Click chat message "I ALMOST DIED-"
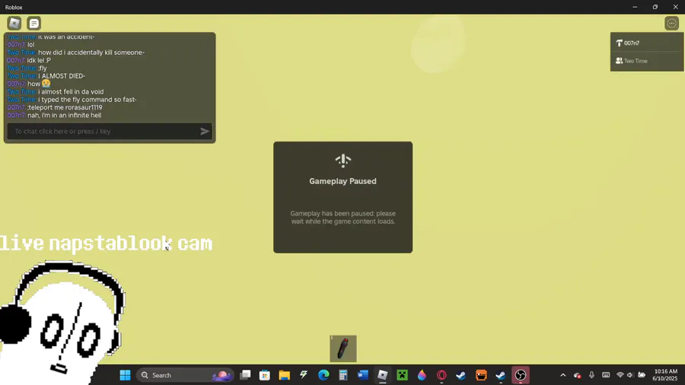Screen dimensions: 685x385 tap(62, 76)
